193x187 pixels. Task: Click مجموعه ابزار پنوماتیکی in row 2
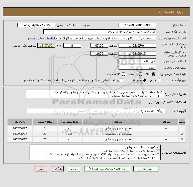(x=118, y=134)
